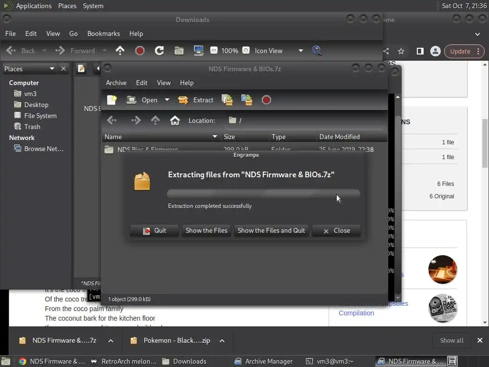Click Forward in the file manager toolbar
Viewport: 489px width, 367px height.
pyautogui.click(x=75, y=51)
